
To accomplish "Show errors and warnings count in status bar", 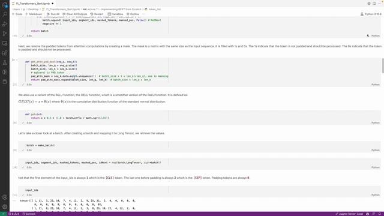I will (x=14, y=214).
